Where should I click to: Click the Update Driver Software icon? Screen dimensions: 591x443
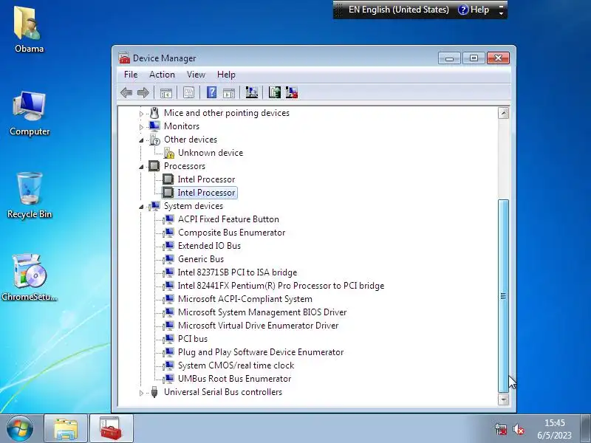[274, 93]
